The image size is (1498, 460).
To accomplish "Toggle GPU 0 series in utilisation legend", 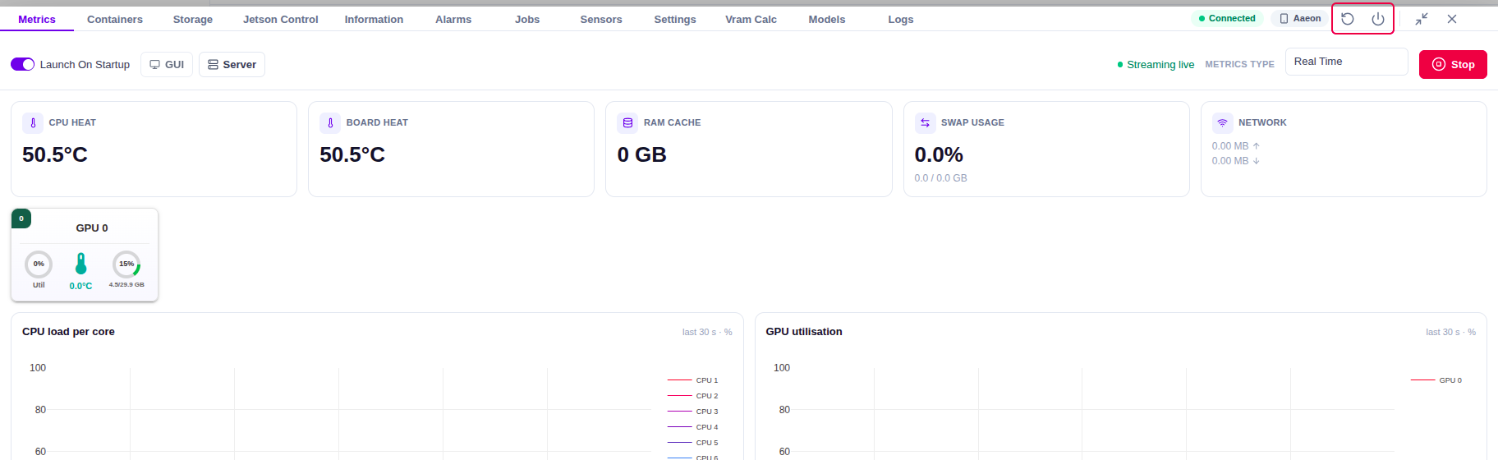I will tap(1436, 380).
